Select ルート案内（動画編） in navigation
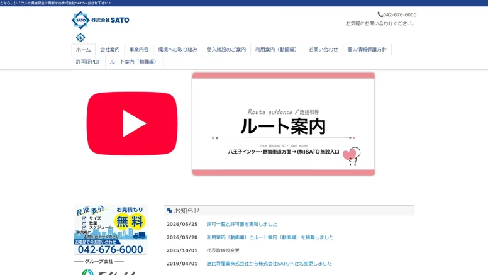The height and width of the screenshot is (275, 488). click(x=134, y=62)
